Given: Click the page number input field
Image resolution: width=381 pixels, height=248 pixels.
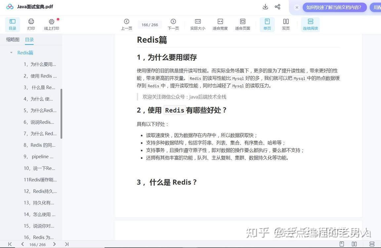Looking at the screenshot, I should [x=149, y=24].
